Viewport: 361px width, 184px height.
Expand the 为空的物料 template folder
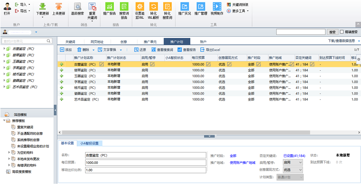click(9, 152)
